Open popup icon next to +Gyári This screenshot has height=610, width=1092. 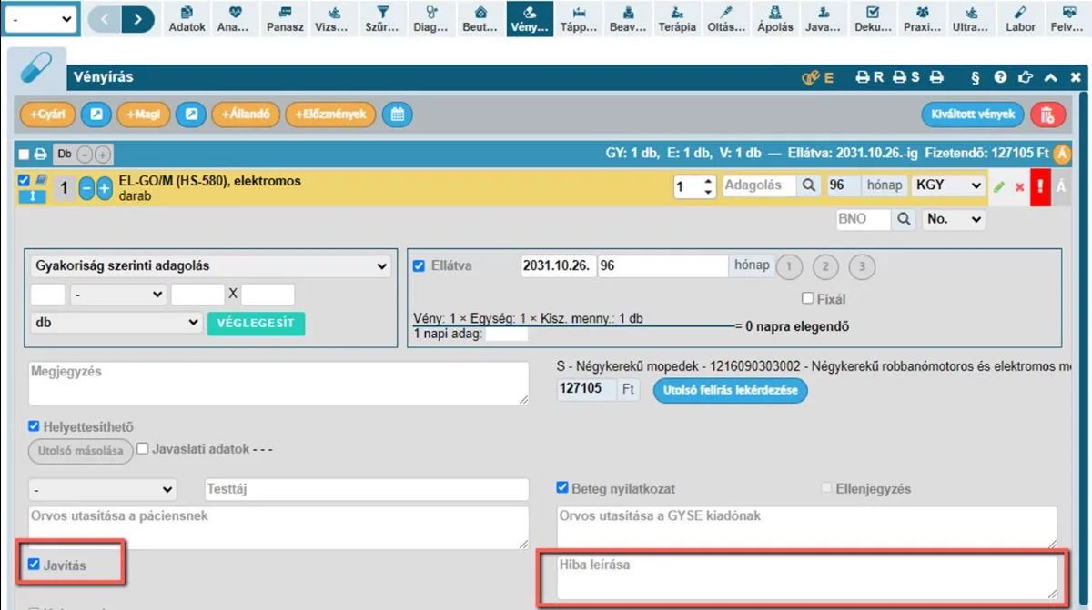[96, 115]
